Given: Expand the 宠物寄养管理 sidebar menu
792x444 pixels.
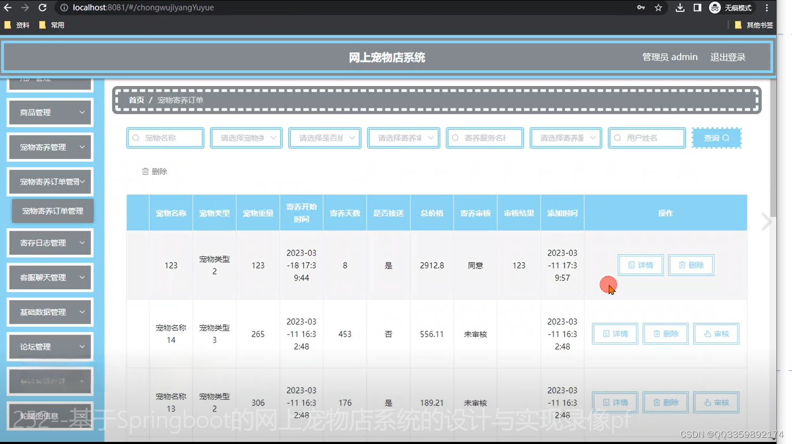Looking at the screenshot, I should coord(50,147).
